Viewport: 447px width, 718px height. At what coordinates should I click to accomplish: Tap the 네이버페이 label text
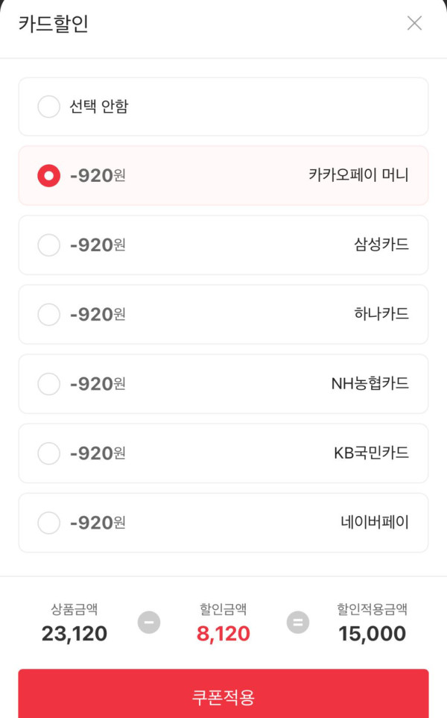click(x=375, y=522)
